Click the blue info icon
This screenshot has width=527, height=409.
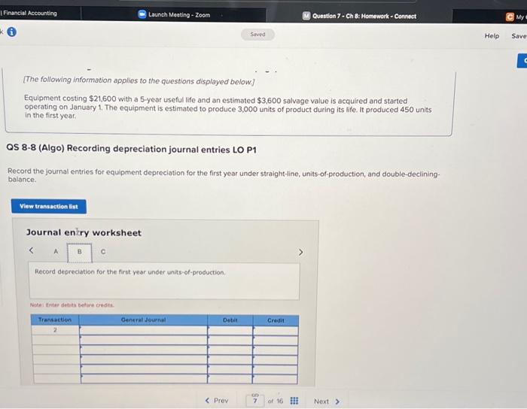tap(12, 32)
